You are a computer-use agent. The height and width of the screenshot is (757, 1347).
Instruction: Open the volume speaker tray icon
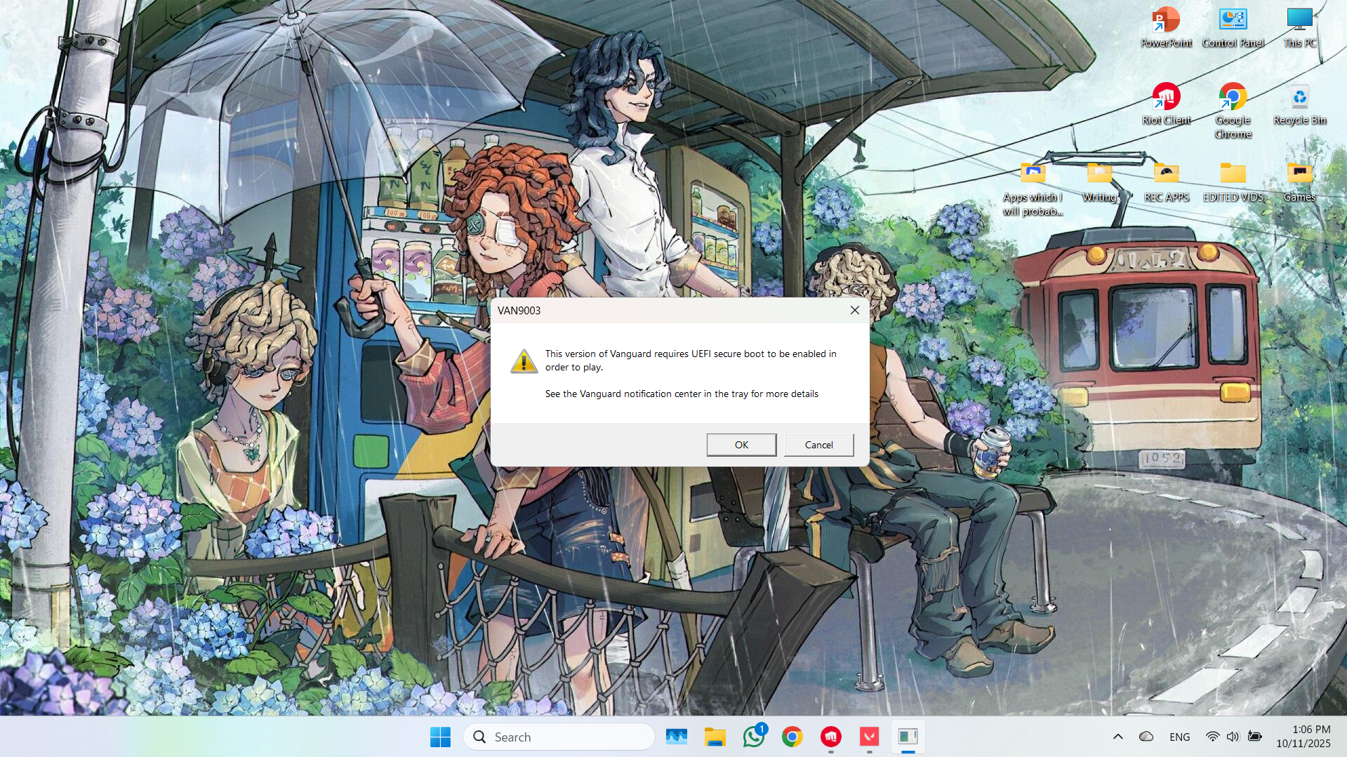1233,737
